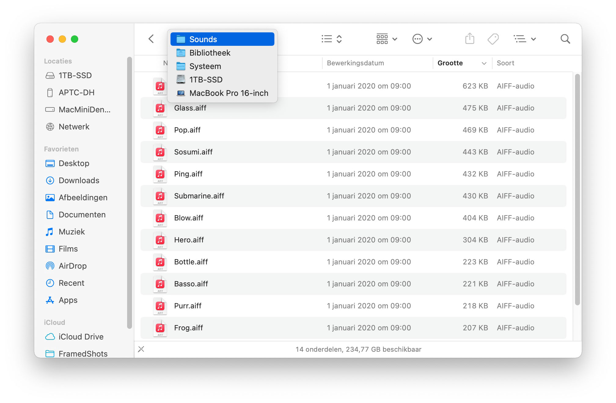This screenshot has height=403, width=616.
Task: Click the Sosumi.aiff audio file icon
Action: [160, 152]
